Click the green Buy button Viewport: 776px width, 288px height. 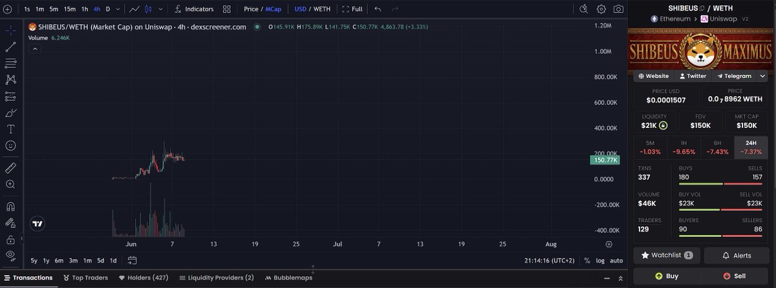(667, 276)
